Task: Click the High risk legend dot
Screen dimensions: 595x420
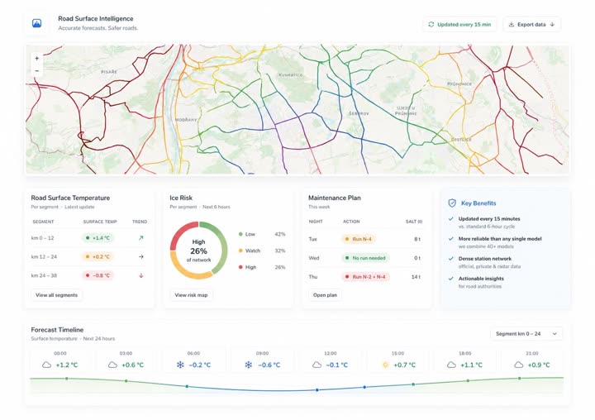Action: 240,267
